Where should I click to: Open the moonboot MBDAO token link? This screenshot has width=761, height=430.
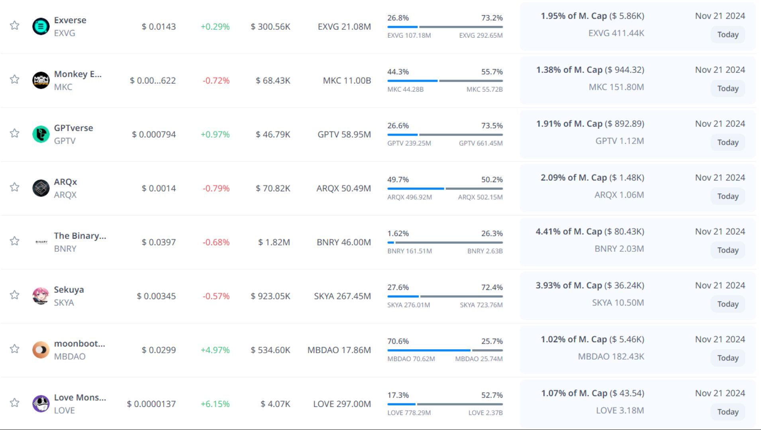click(x=79, y=344)
